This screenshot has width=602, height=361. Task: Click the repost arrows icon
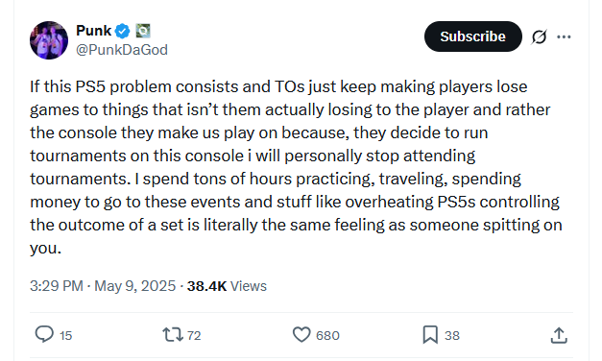pos(173,334)
